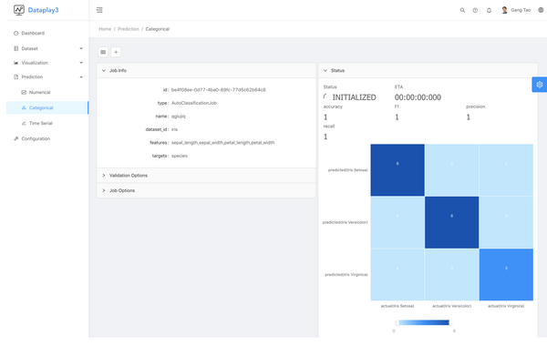Click the recall metric label
The height and width of the screenshot is (345, 547).
point(329,127)
